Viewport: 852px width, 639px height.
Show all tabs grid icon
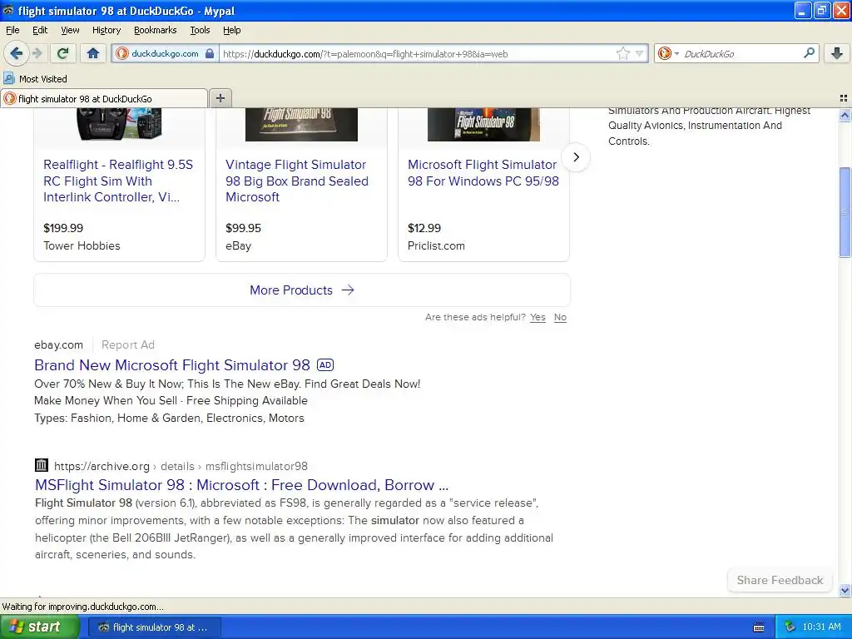pyautogui.click(x=844, y=98)
